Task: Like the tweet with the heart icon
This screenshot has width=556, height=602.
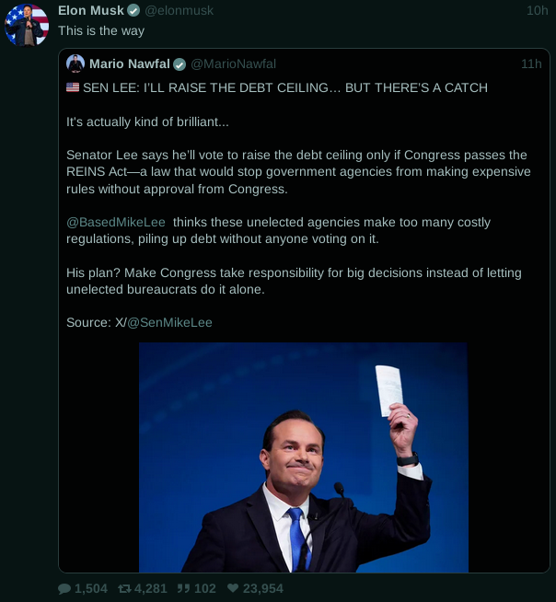Action: coord(233,588)
